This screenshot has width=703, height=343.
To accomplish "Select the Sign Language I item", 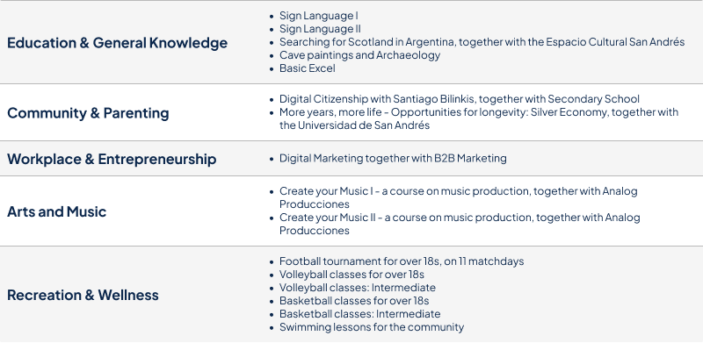I will tap(319, 16).
